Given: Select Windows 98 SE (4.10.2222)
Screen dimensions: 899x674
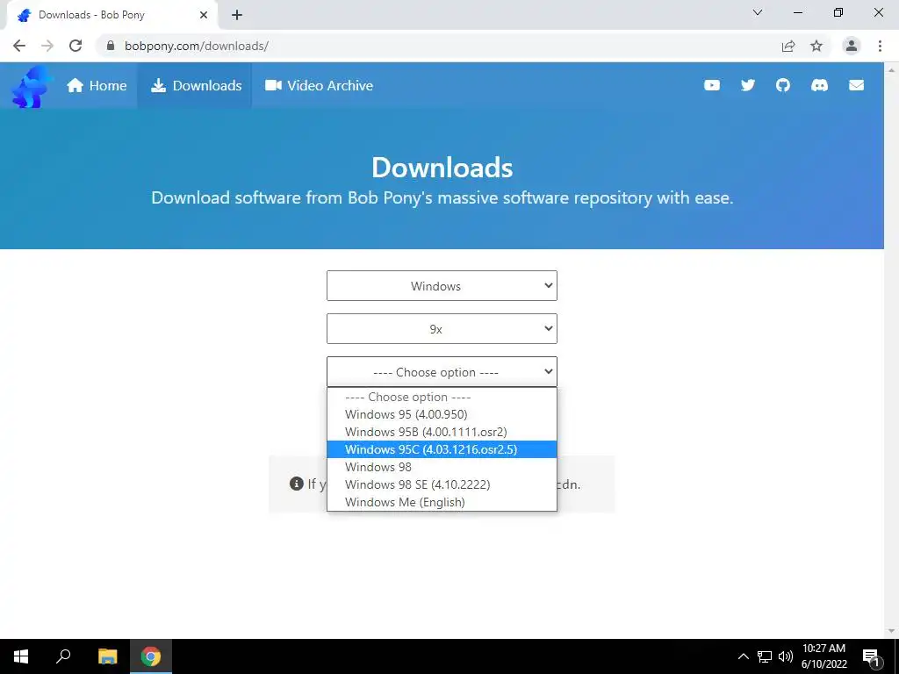Looking at the screenshot, I should tap(442, 484).
